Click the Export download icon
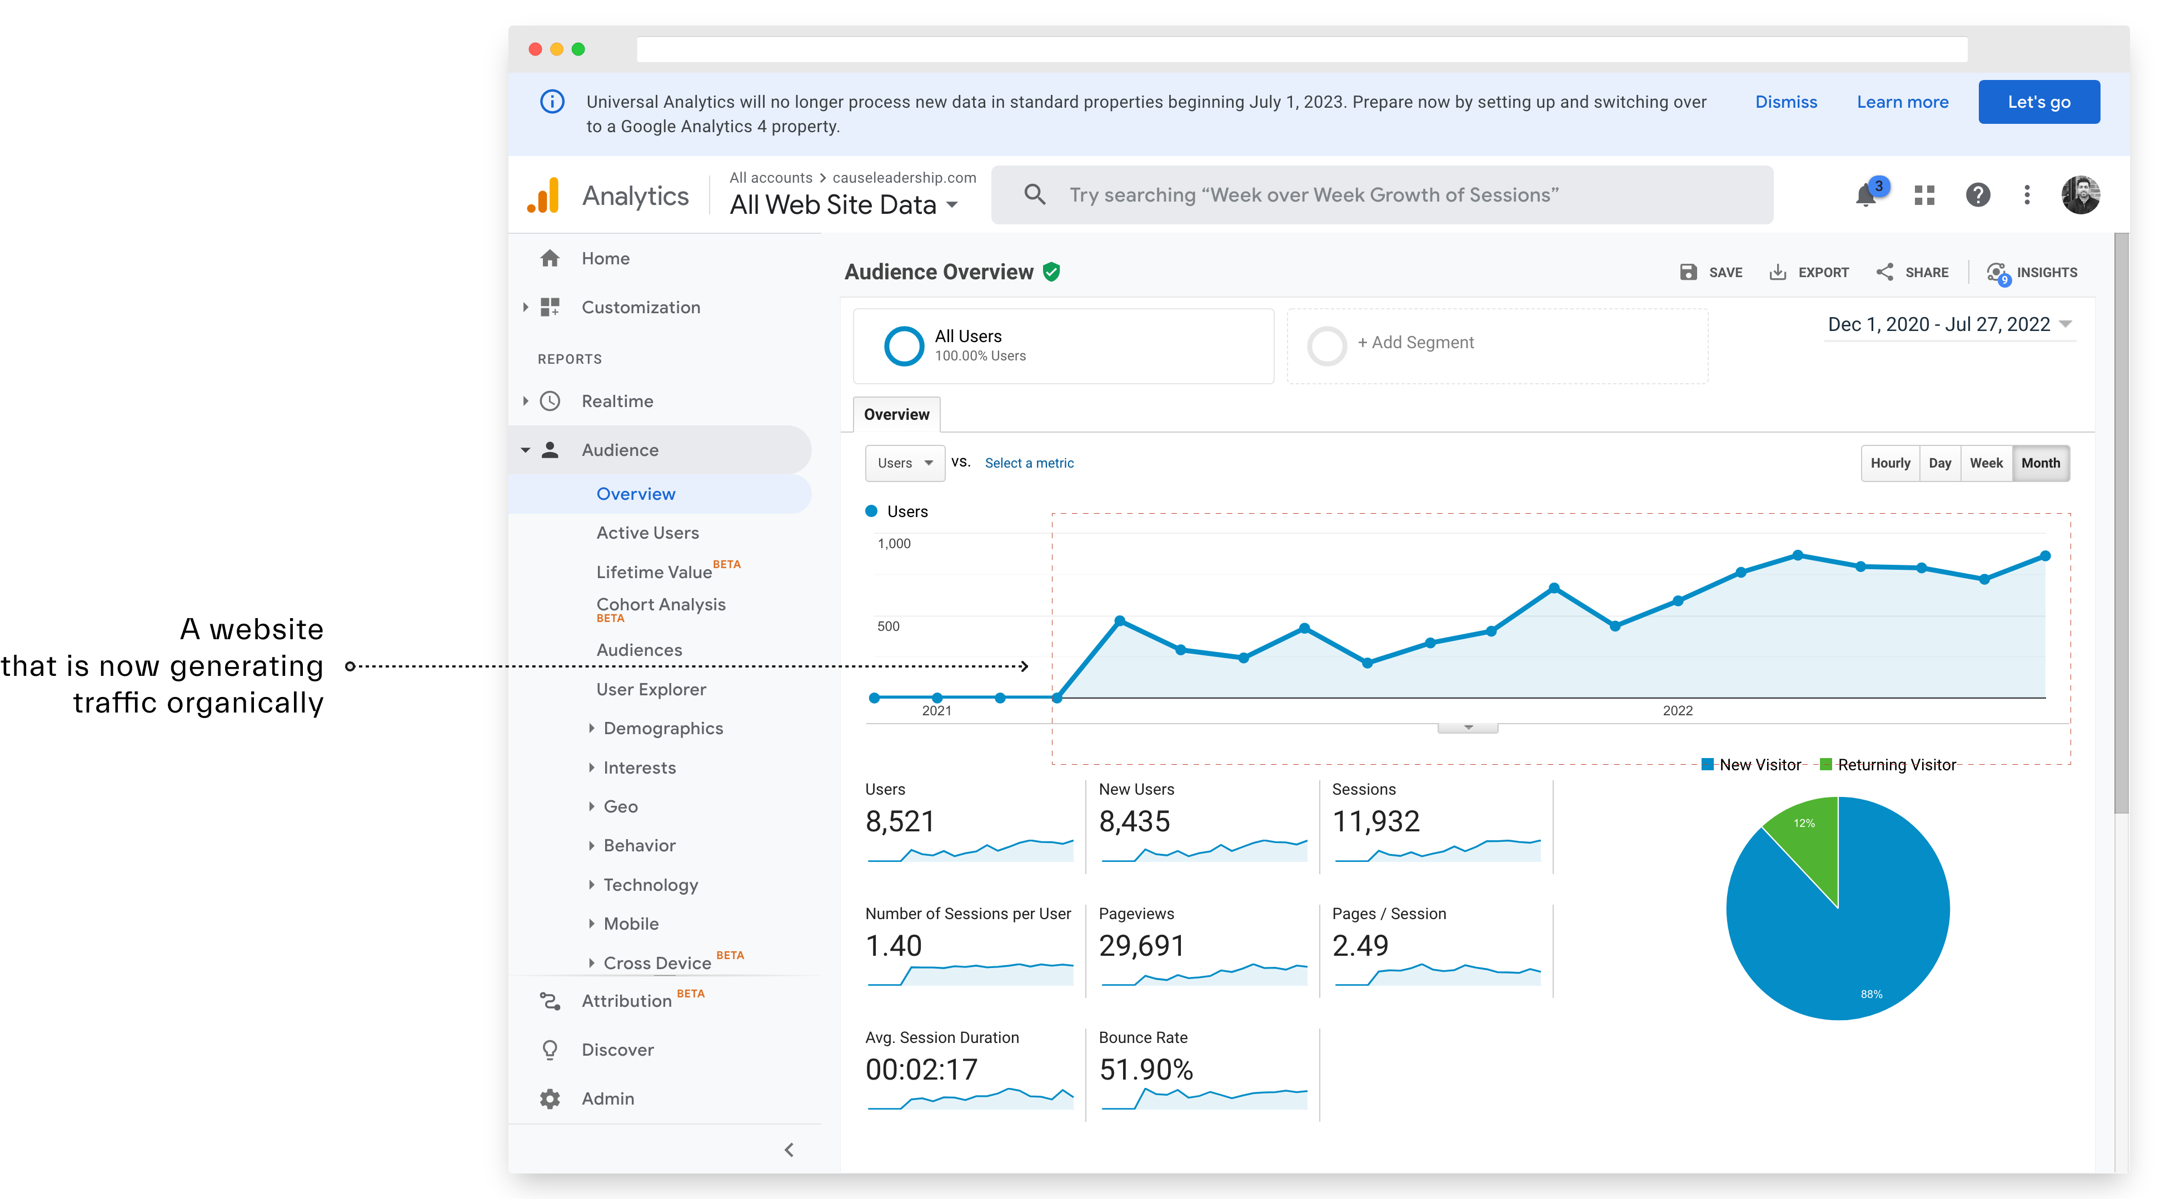Viewport: 2170px width, 1199px height. [x=1778, y=272]
